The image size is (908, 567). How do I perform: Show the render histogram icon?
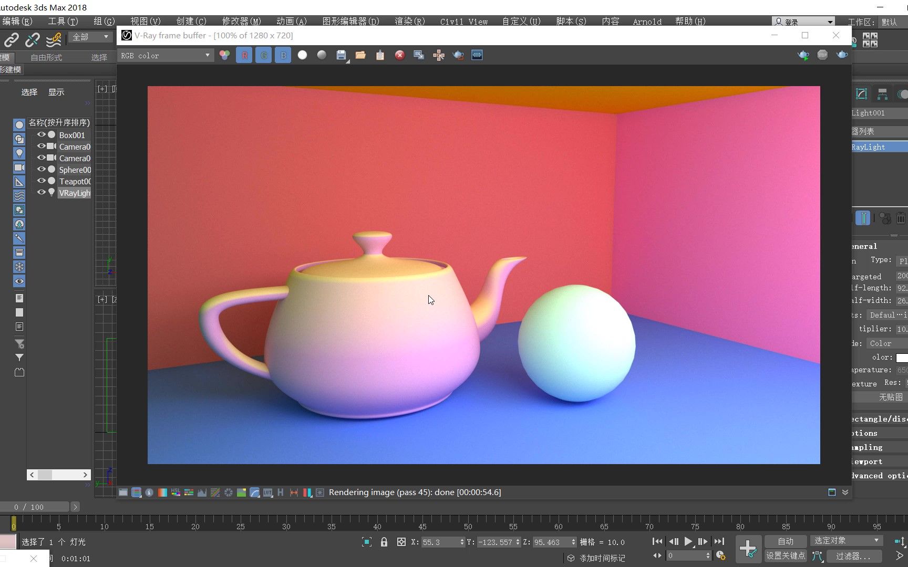[202, 492]
